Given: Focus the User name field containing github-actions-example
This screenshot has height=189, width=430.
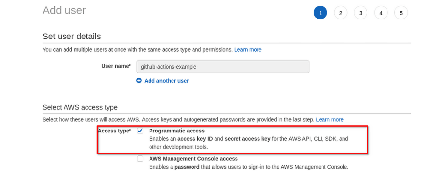Looking at the screenshot, I should 223,67.
